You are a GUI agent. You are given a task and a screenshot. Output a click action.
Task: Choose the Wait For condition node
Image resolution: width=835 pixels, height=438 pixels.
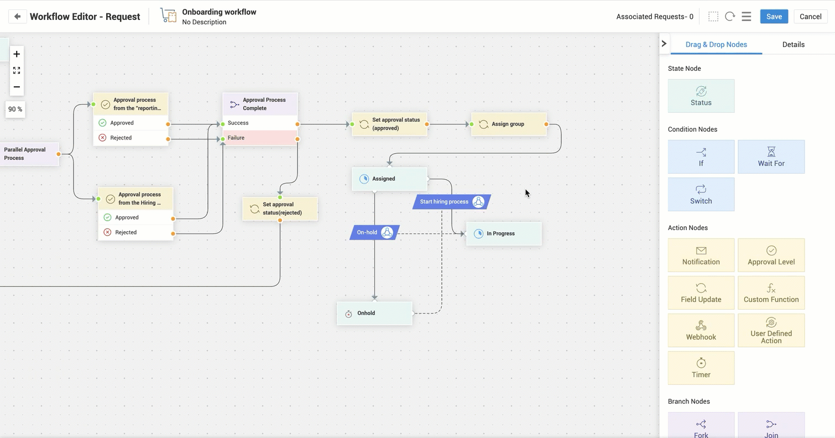[771, 157]
